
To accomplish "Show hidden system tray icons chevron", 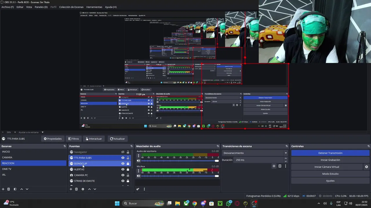I will pos(319,203).
